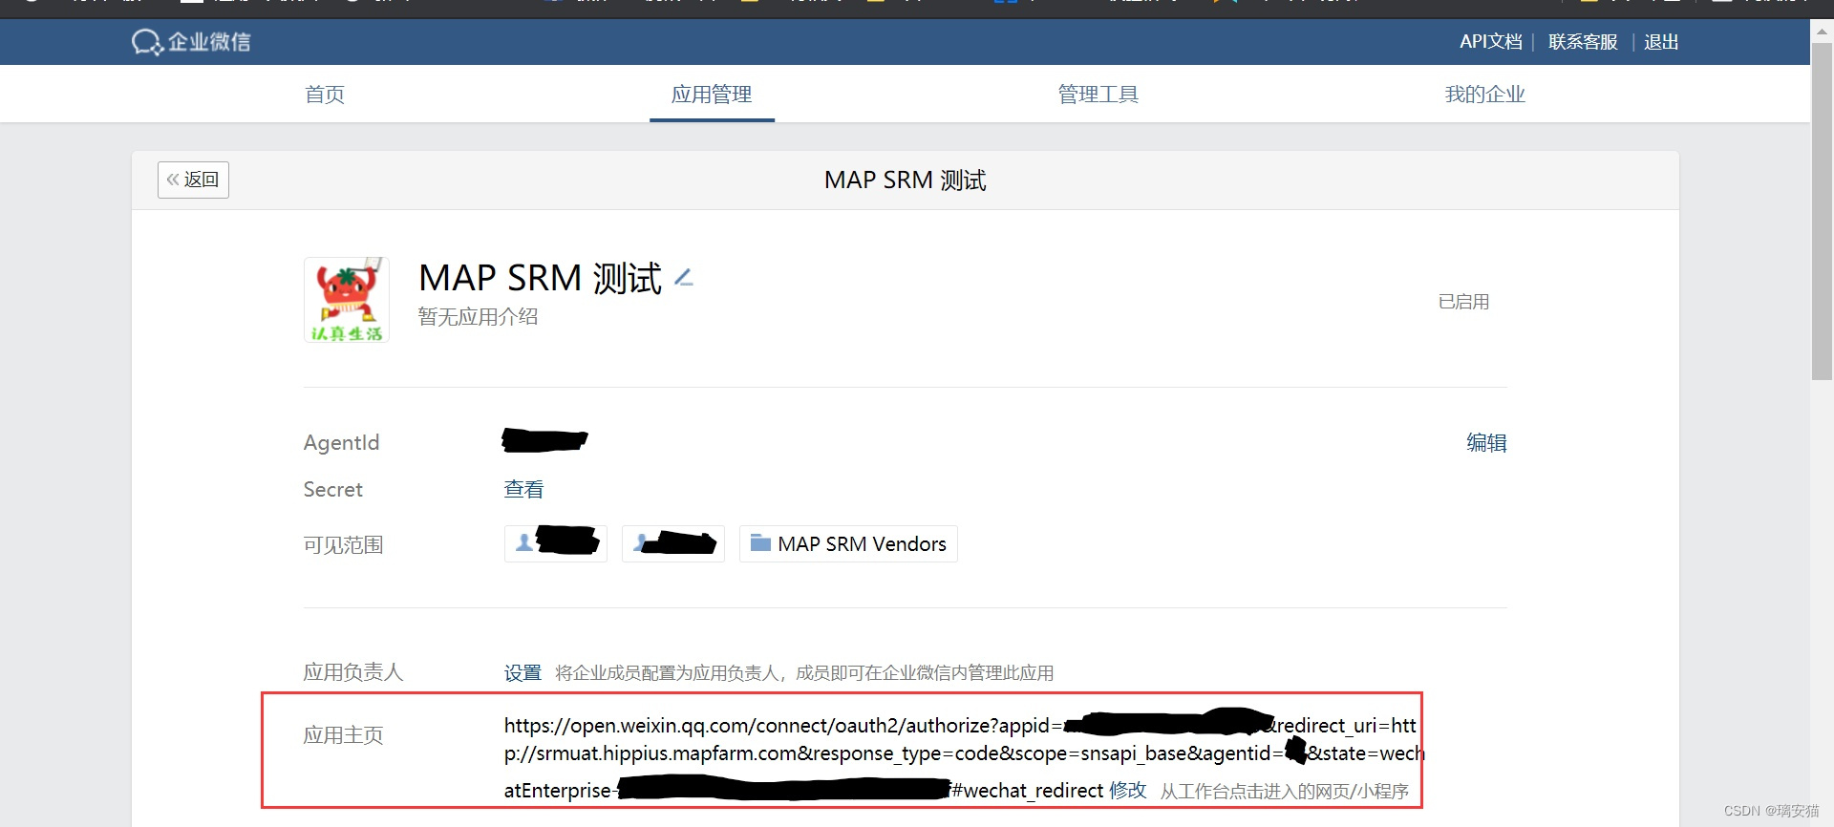
Task: Click the 应用主页 label
Action: (343, 734)
